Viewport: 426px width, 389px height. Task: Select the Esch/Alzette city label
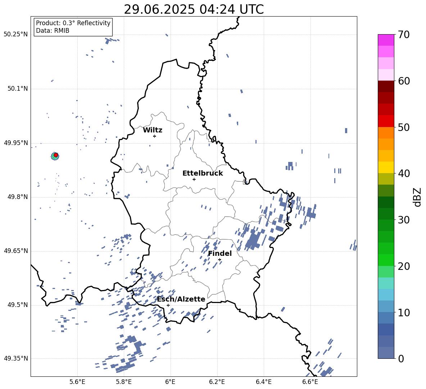[181, 299]
